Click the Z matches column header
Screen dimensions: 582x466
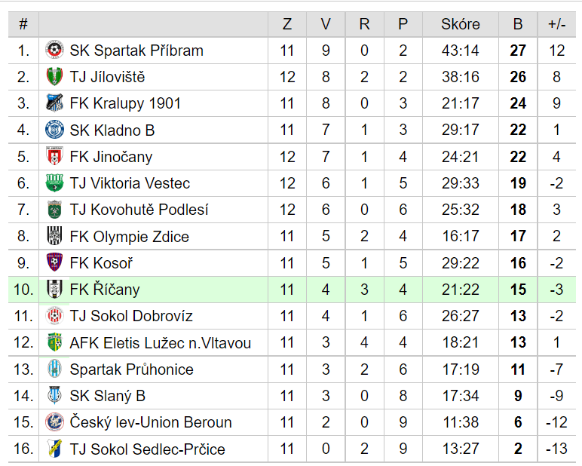(287, 24)
